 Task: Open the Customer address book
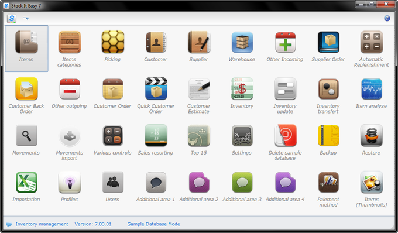156,42
